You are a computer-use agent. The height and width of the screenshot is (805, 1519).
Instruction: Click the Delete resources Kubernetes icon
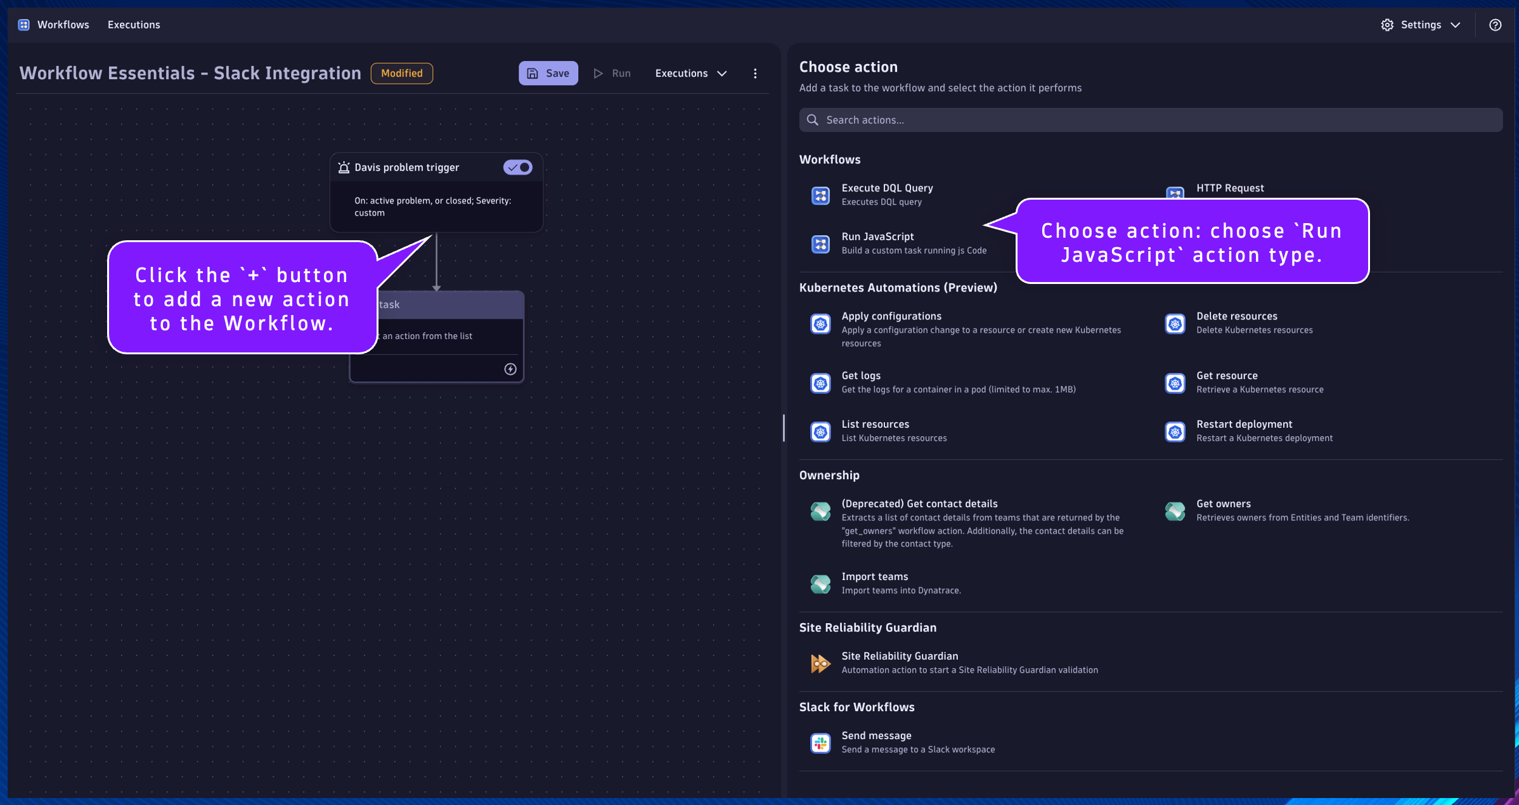click(x=1175, y=324)
